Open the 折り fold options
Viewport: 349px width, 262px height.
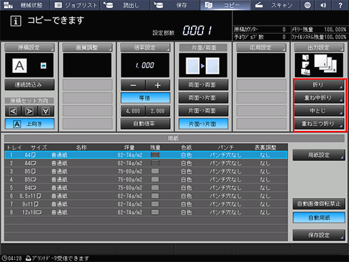coord(319,85)
